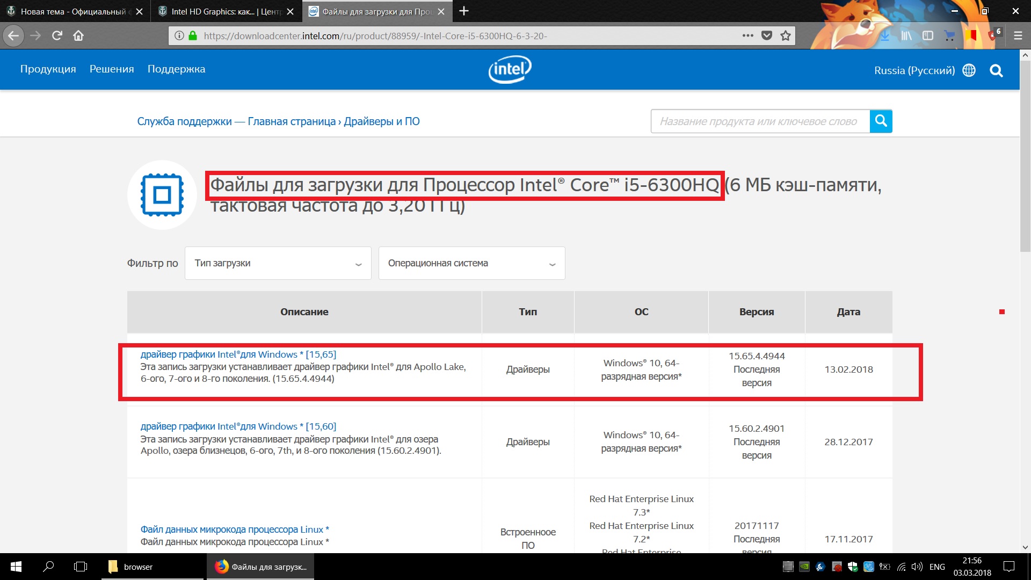Open the Windows action center

[x=1009, y=567]
